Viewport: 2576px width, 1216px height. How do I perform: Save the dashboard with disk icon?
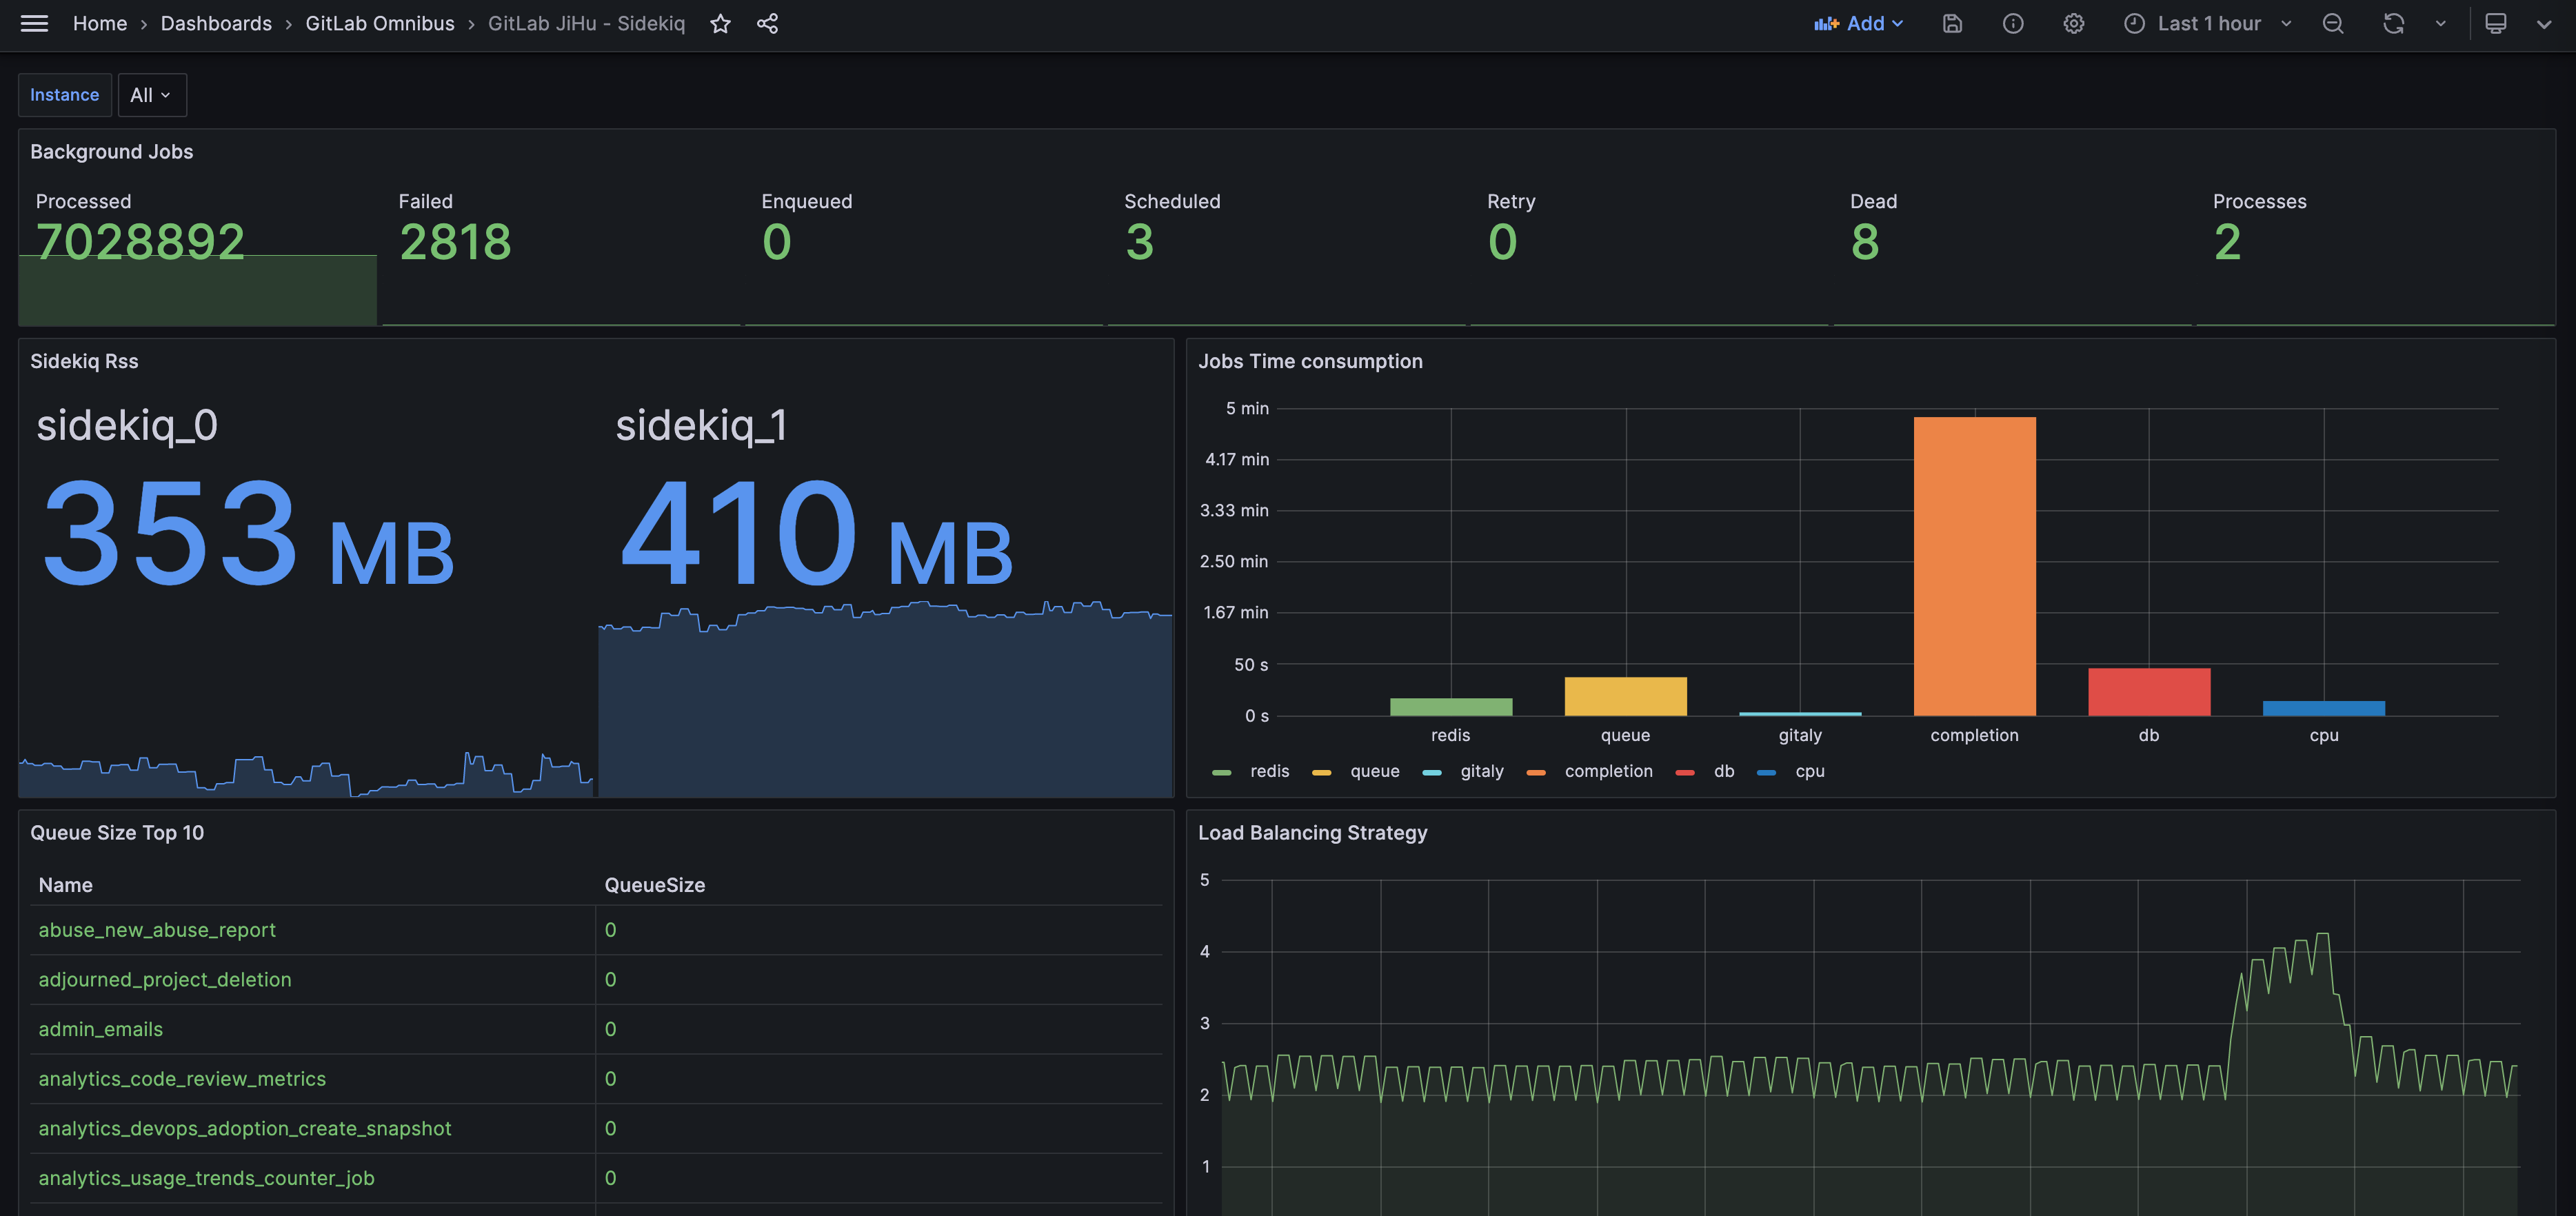[x=1952, y=23]
